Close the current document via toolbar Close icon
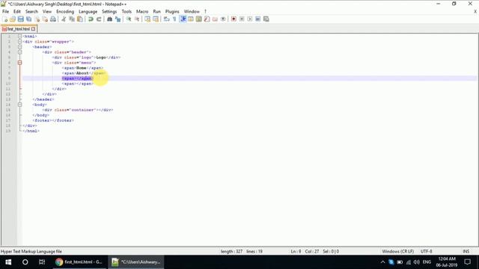This screenshot has height=269, width=479. 37,19
